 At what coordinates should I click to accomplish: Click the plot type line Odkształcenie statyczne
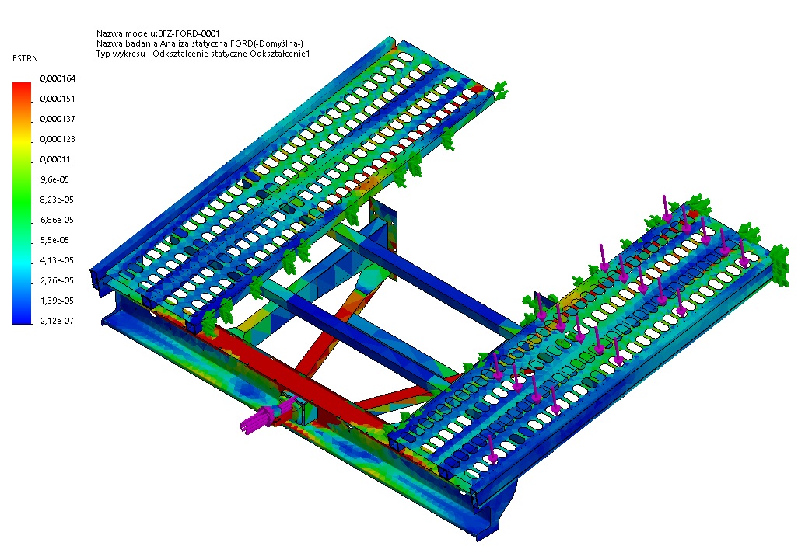(x=203, y=54)
